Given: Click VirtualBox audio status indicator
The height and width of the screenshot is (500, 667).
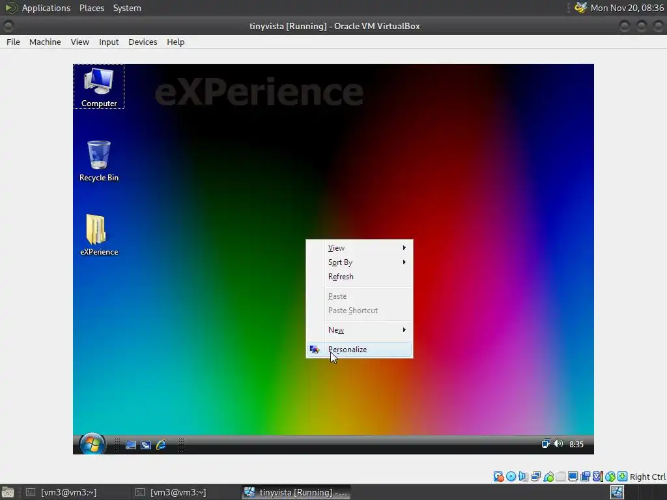Looking at the screenshot, I should tap(524, 477).
